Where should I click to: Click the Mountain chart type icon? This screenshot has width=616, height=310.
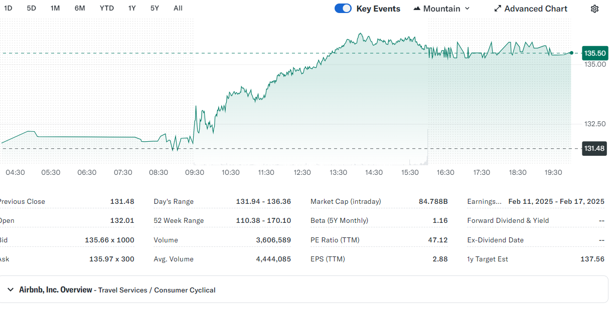[x=417, y=9]
